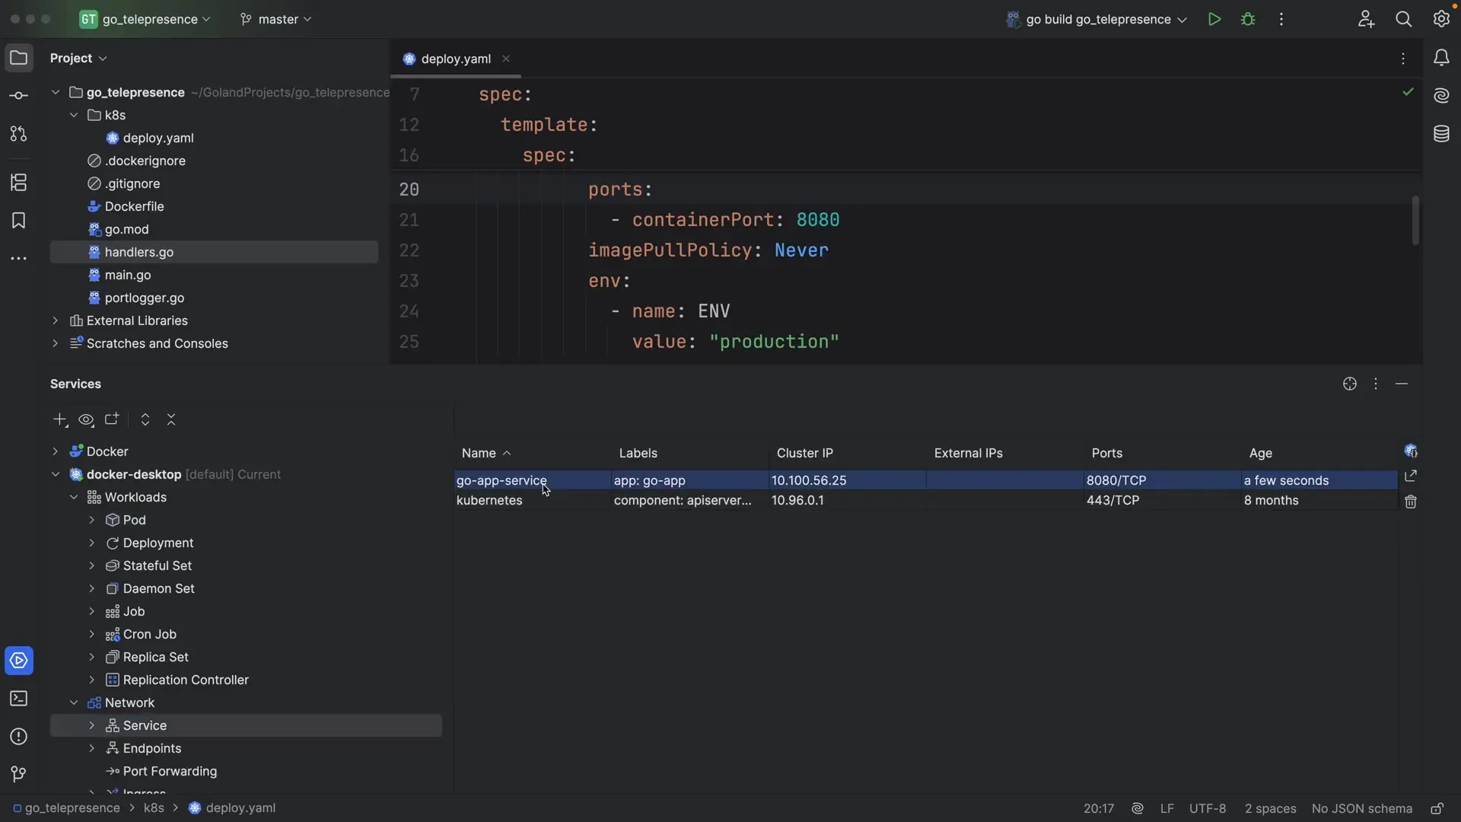Open Search Everywhere magnifier

coord(1404,20)
